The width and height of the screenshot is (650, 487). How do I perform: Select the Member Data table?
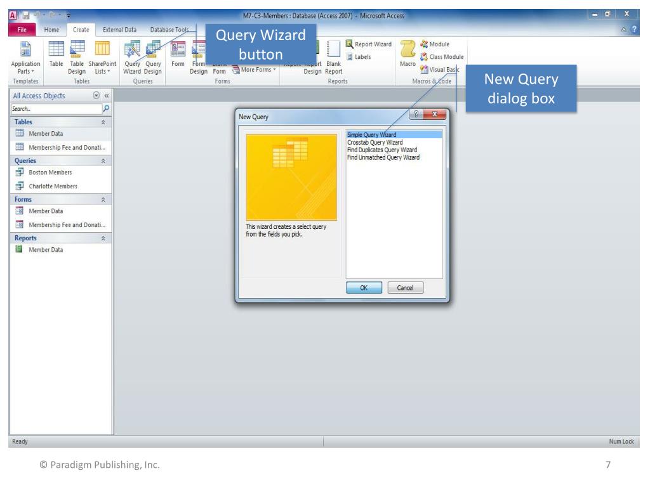60,134
